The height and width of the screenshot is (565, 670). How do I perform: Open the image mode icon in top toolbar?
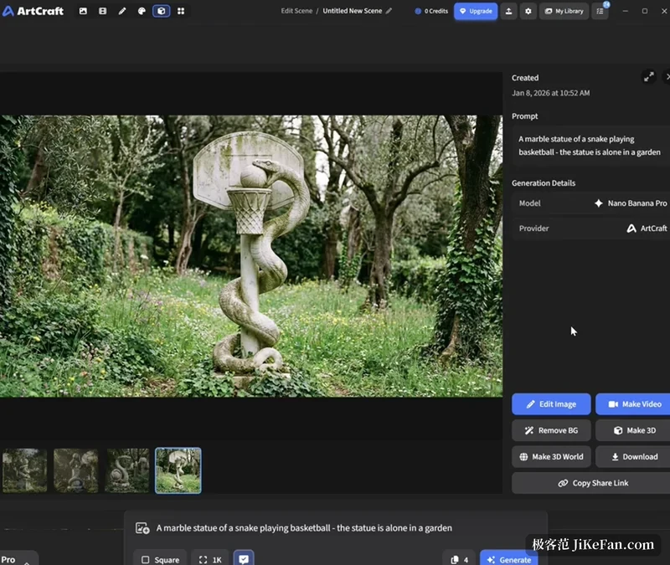pos(83,11)
